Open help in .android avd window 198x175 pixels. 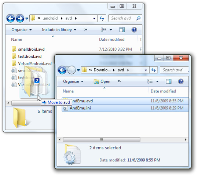point(134,30)
